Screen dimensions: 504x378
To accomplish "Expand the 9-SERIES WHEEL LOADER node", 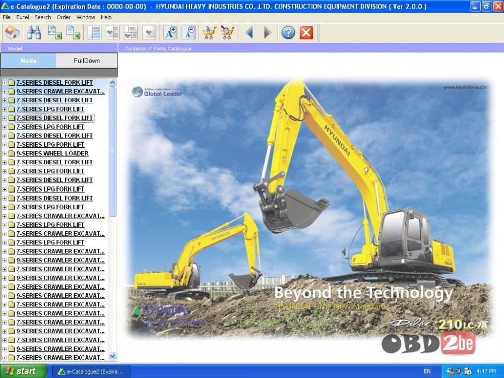I will 5,154.
